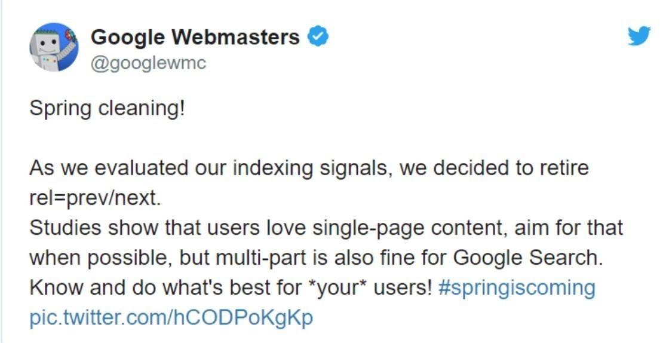Click the line starting 'As we evaluated'
Image resolution: width=669 pixels, height=343 pixels.
[309, 168]
